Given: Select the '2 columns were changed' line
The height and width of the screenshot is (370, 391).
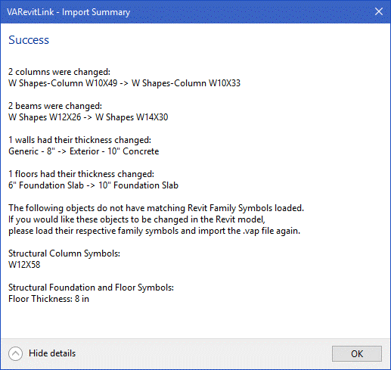Looking at the screenshot, I should tap(59, 72).
